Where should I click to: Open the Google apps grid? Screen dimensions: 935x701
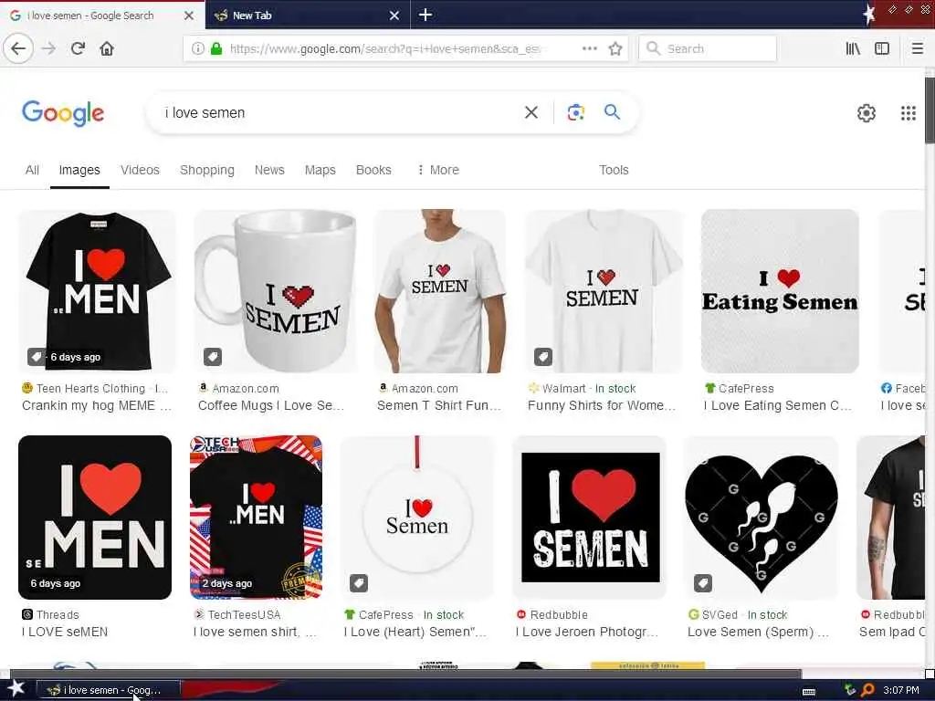point(908,112)
